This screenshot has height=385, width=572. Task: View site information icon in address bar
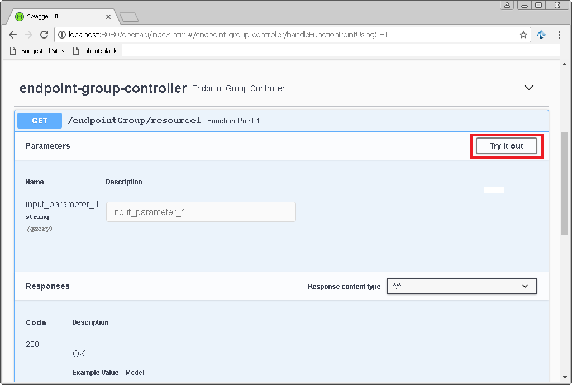point(62,35)
